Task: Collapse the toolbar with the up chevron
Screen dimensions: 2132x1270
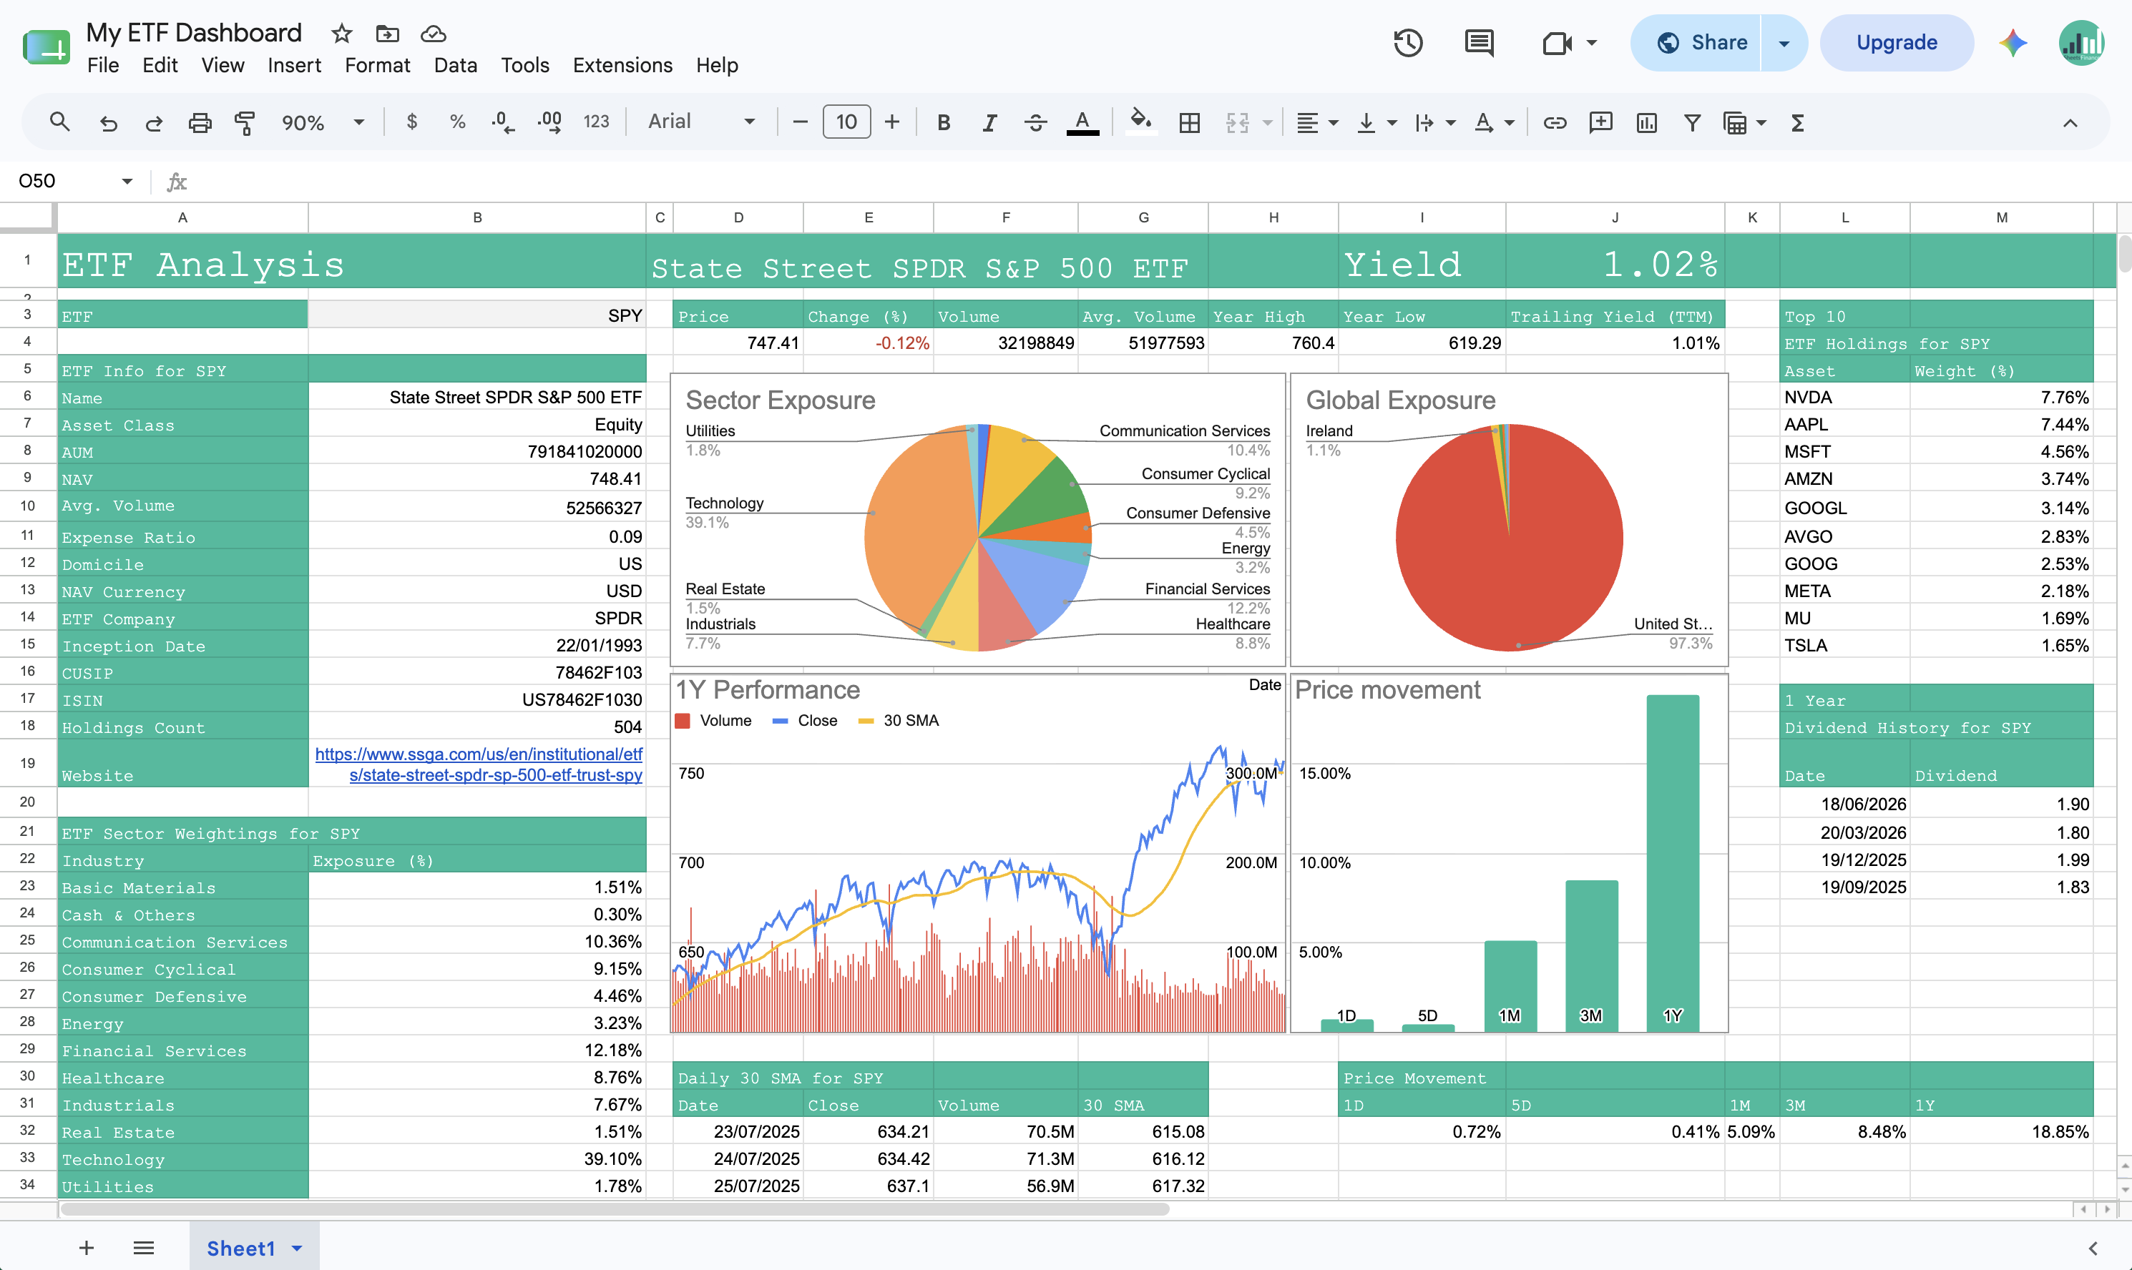Action: (x=2070, y=122)
